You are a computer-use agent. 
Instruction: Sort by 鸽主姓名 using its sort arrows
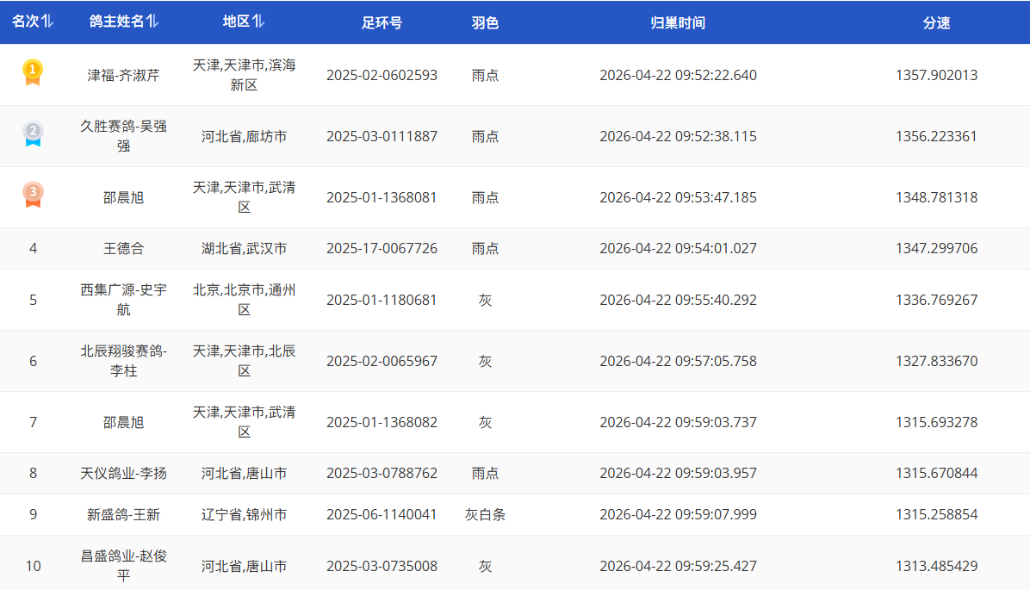click(152, 22)
